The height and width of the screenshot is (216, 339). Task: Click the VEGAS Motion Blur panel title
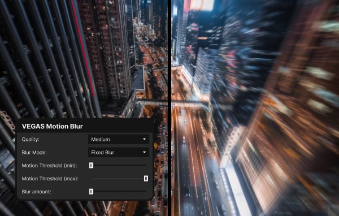coord(53,127)
